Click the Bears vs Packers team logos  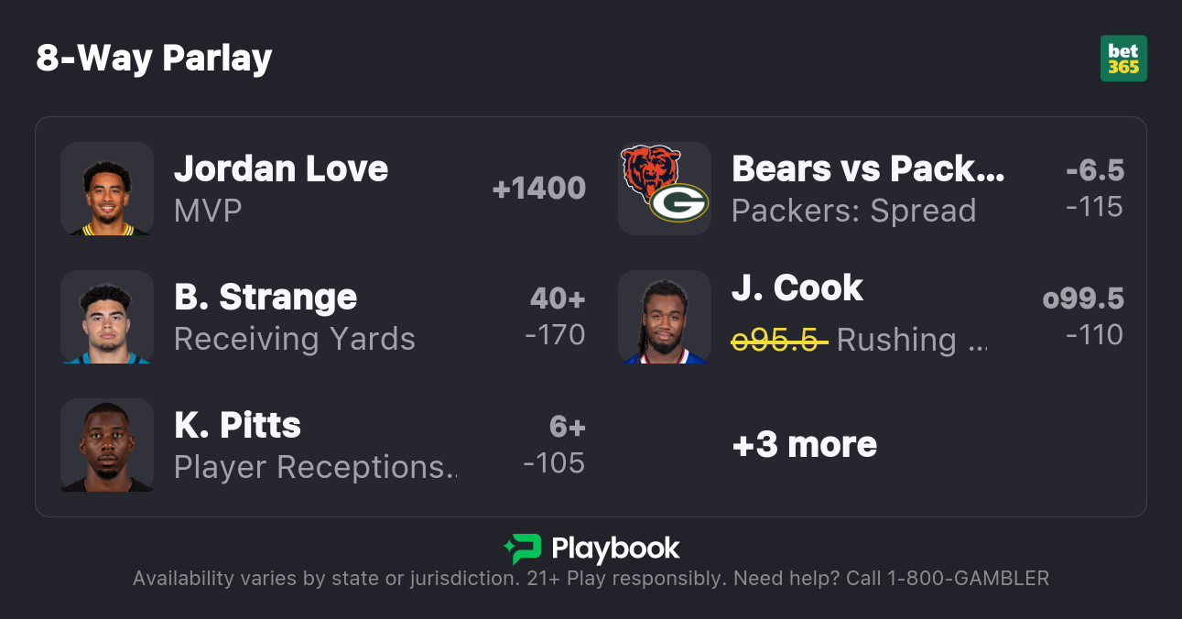click(x=665, y=189)
